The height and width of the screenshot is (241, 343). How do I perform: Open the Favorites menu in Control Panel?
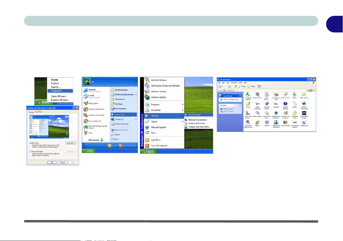234,83
